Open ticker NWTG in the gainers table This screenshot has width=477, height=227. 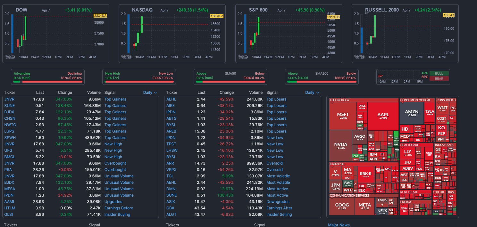[x=10, y=125]
